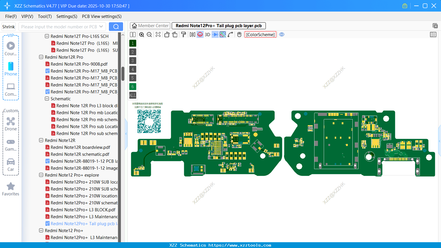The width and height of the screenshot is (441, 248).
Task: Toggle the red lamp highlight mode
Action: (x=200, y=34)
